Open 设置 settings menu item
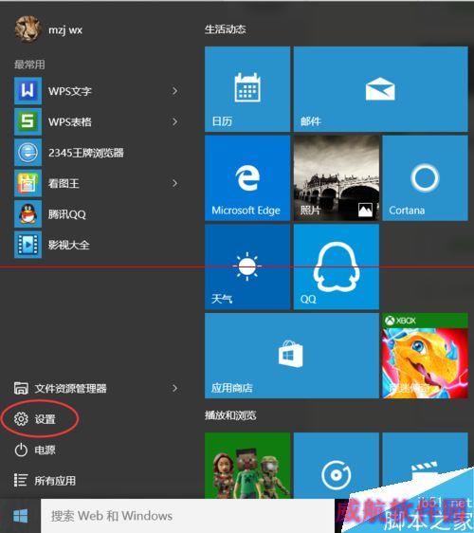This screenshot has height=533, width=474. (35, 419)
